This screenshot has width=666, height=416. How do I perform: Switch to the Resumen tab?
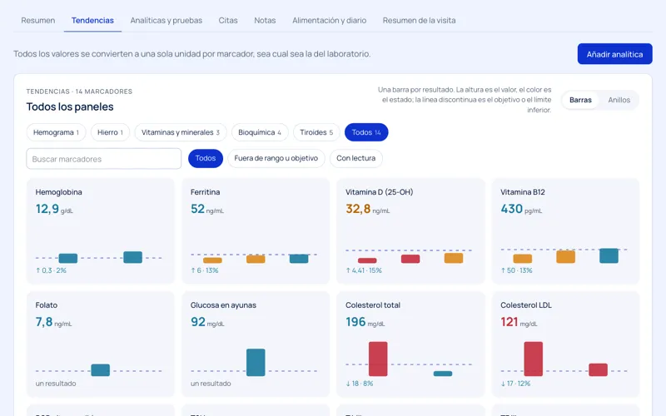point(37,20)
